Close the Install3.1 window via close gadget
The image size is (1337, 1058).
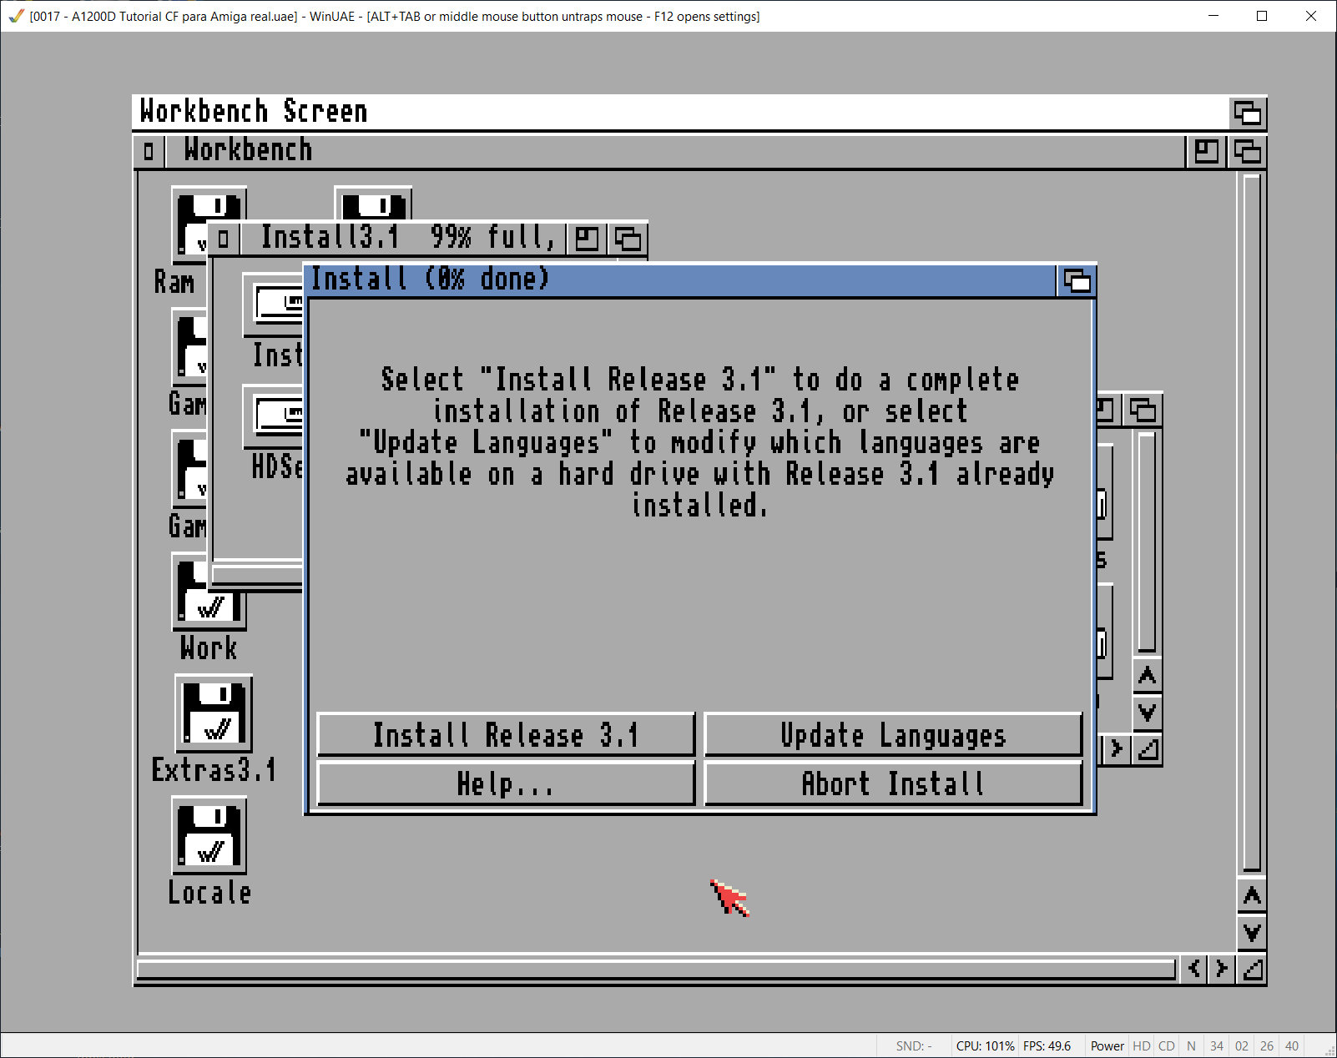tap(223, 239)
